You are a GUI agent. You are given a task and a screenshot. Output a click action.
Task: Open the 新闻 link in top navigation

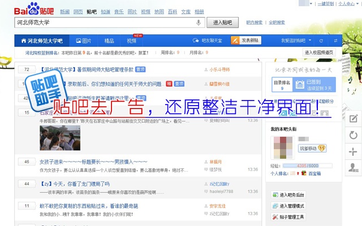click(x=65, y=11)
